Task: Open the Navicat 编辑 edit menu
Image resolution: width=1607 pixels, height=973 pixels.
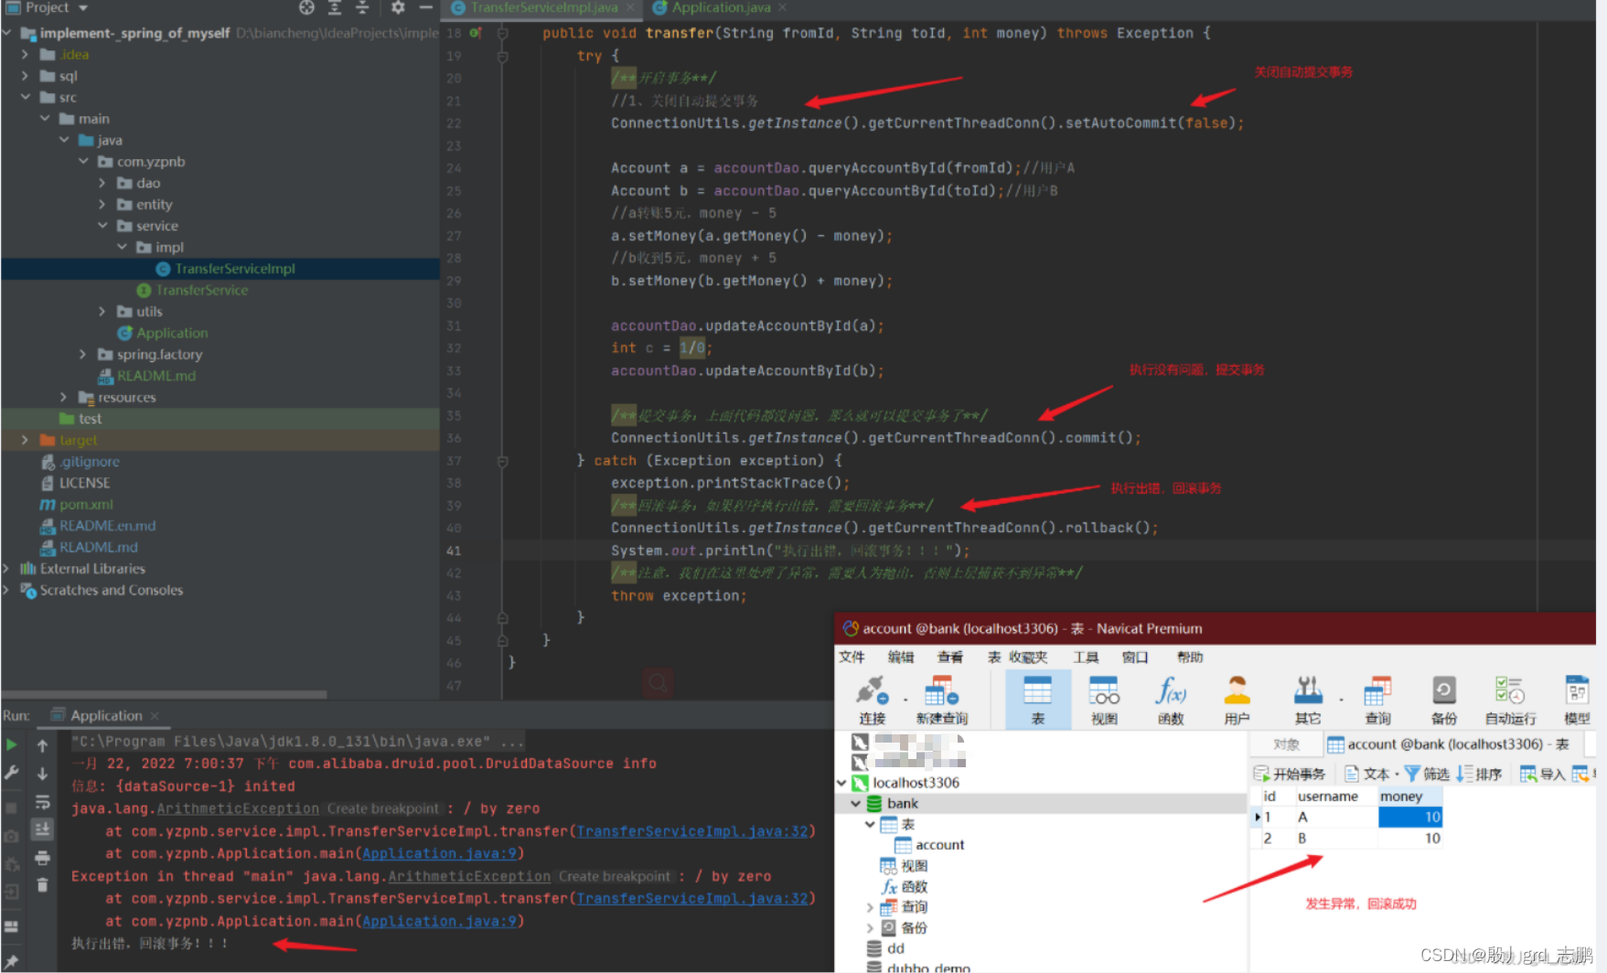Action: (x=901, y=657)
